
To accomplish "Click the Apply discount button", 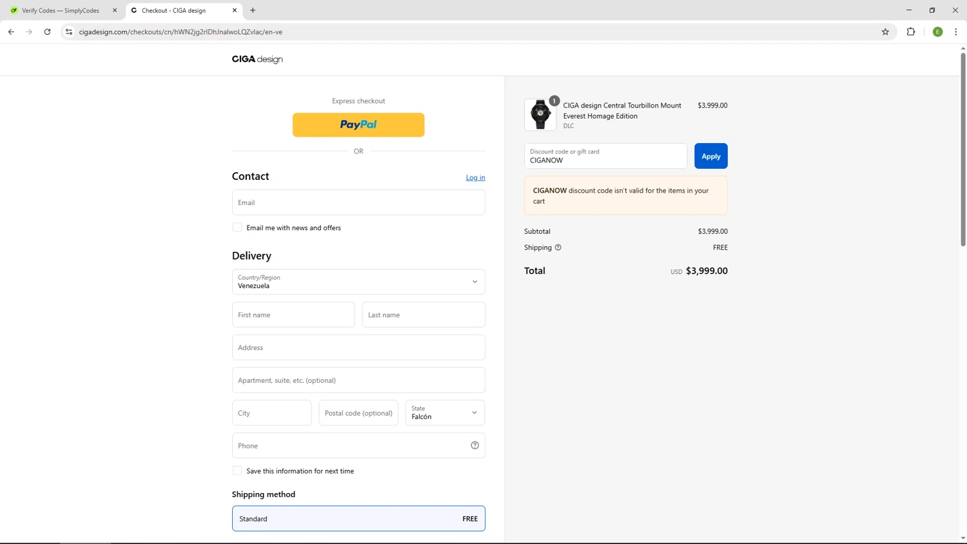I will click(711, 156).
